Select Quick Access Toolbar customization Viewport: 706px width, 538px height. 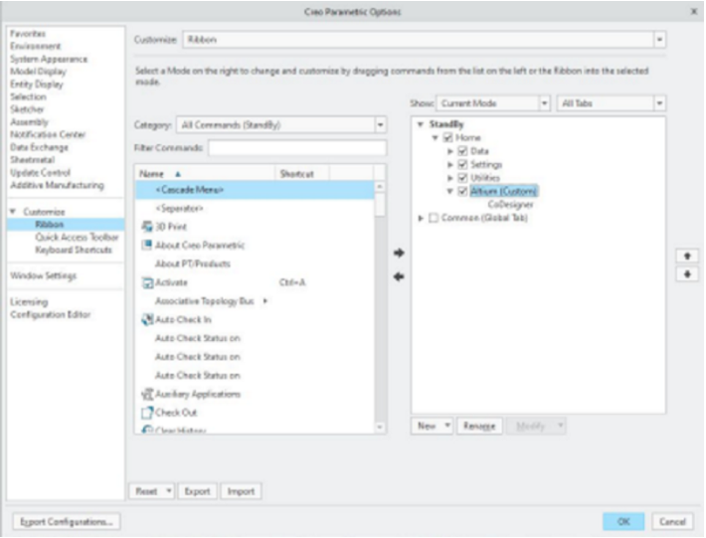[x=77, y=238]
